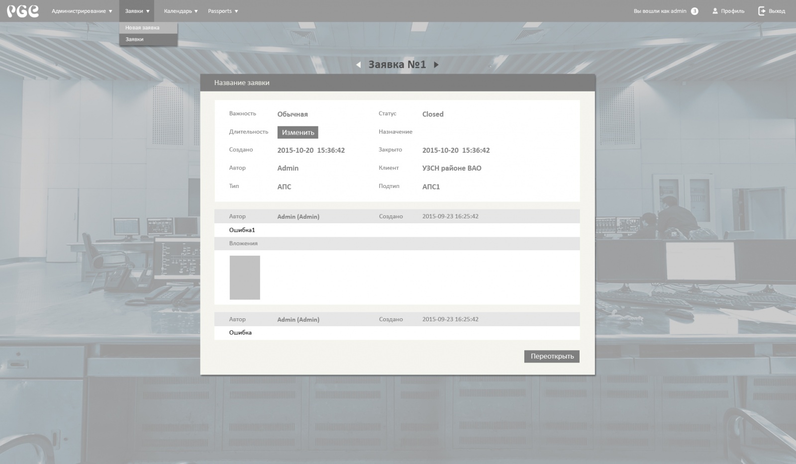The image size is (796, 464).
Task: Click the PGE logo
Action: pos(22,11)
